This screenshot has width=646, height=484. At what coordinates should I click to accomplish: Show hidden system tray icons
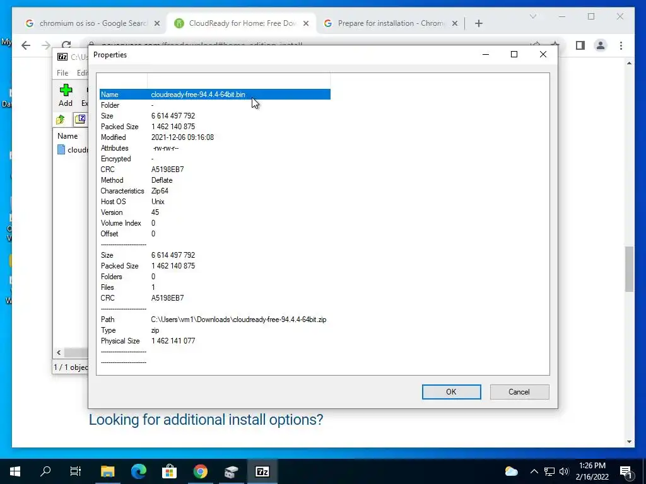click(x=534, y=471)
